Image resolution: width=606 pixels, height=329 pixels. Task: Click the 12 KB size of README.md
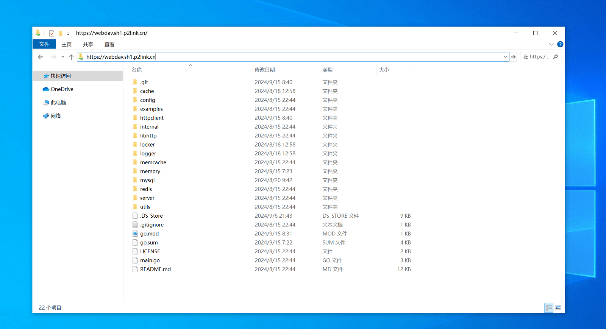404,269
